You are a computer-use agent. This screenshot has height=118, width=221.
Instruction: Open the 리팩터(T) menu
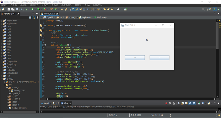(34, 5)
